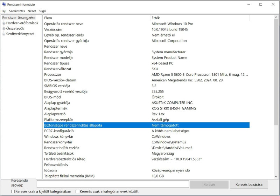Select the BIOS-mód row
This screenshot has width=280, height=196.
pyautogui.click(x=146, y=97)
